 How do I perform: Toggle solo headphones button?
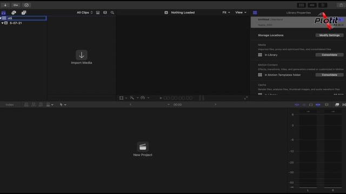pyautogui.click(x=311, y=105)
